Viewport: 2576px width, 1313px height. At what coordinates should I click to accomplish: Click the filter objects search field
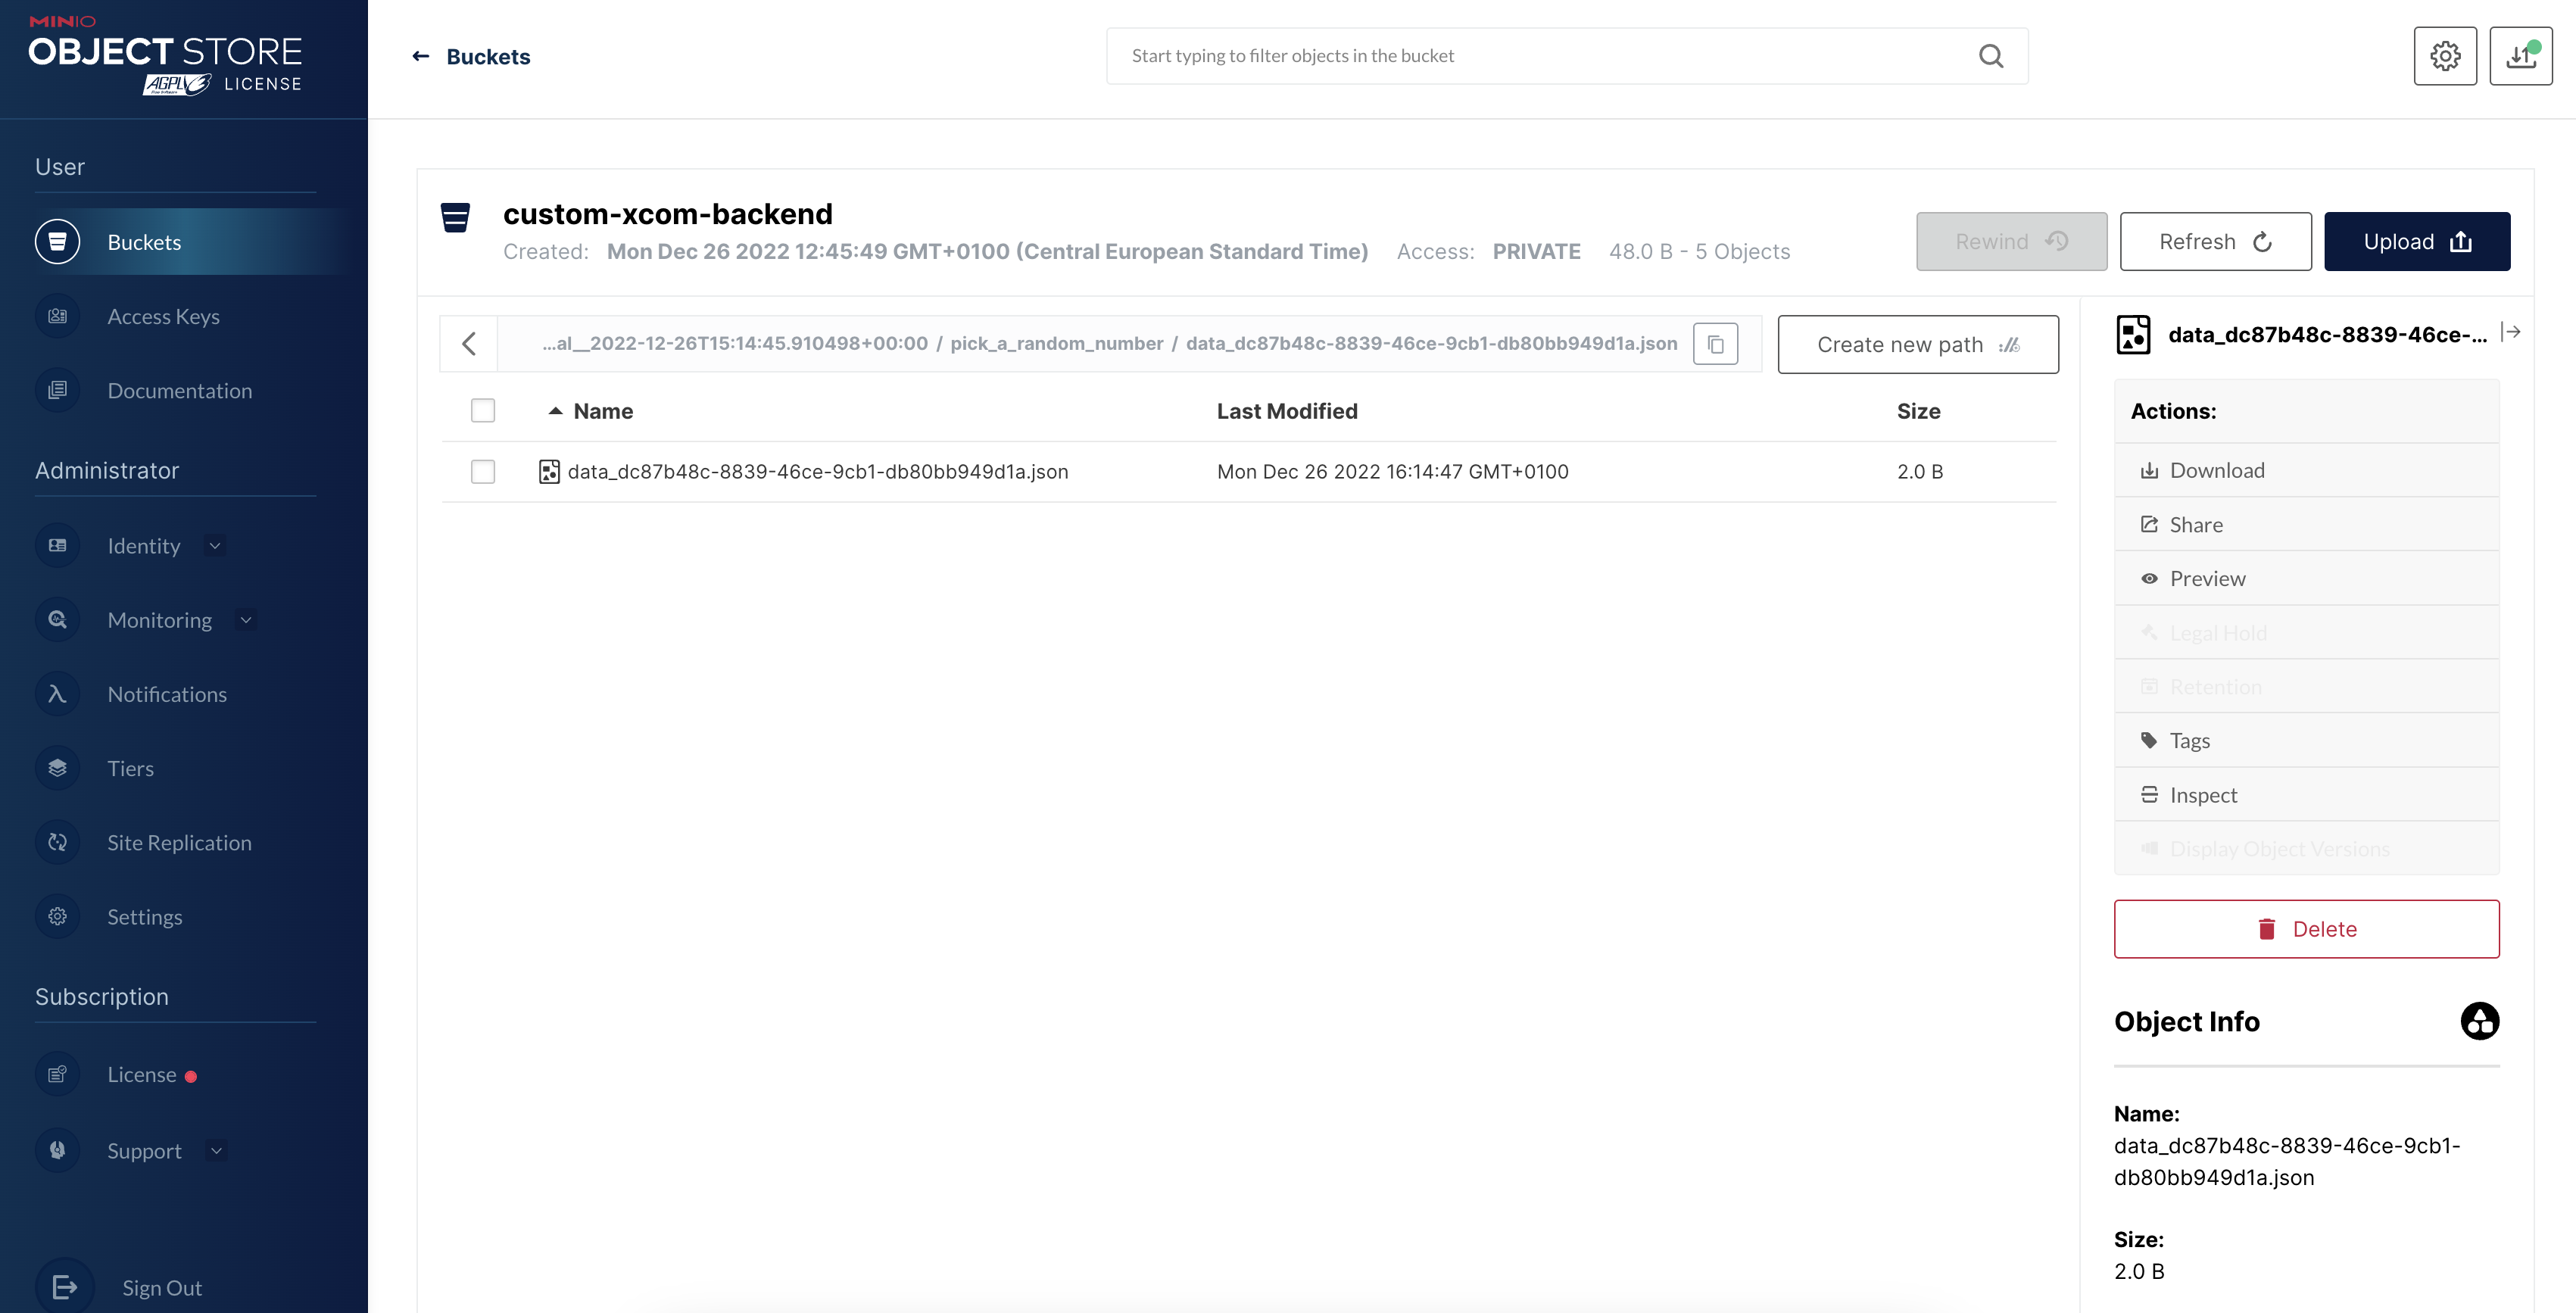1540,56
